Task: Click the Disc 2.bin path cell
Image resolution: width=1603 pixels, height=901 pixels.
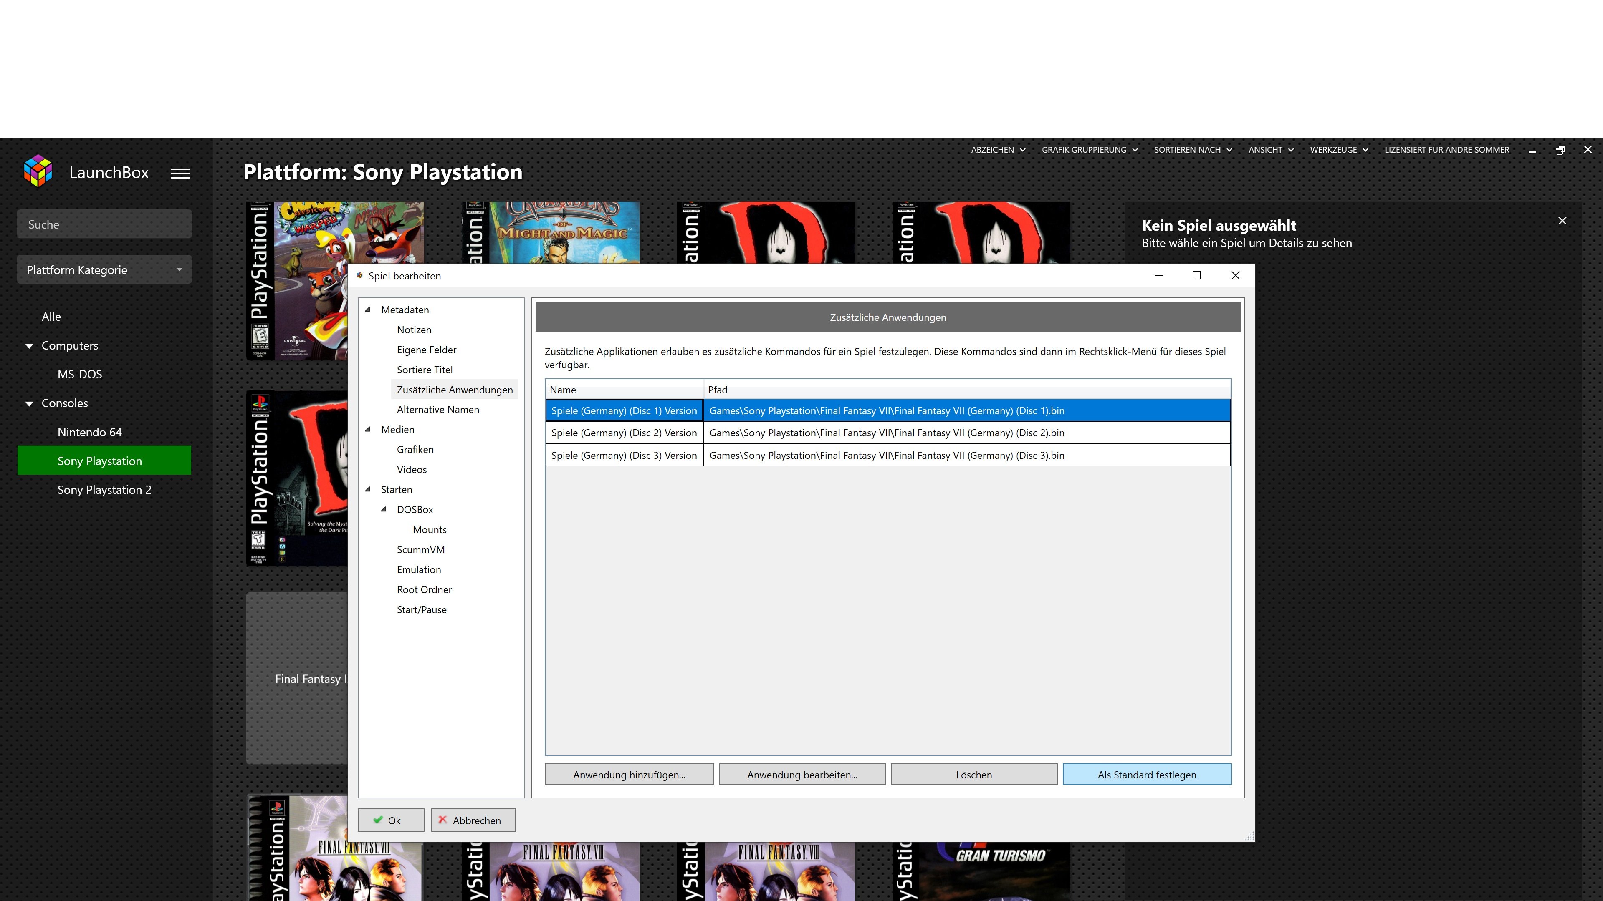Action: (967, 433)
